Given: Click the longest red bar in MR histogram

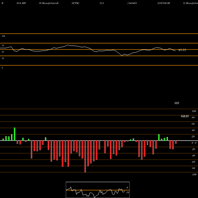Looking at the screenshot, I should click(85, 156).
